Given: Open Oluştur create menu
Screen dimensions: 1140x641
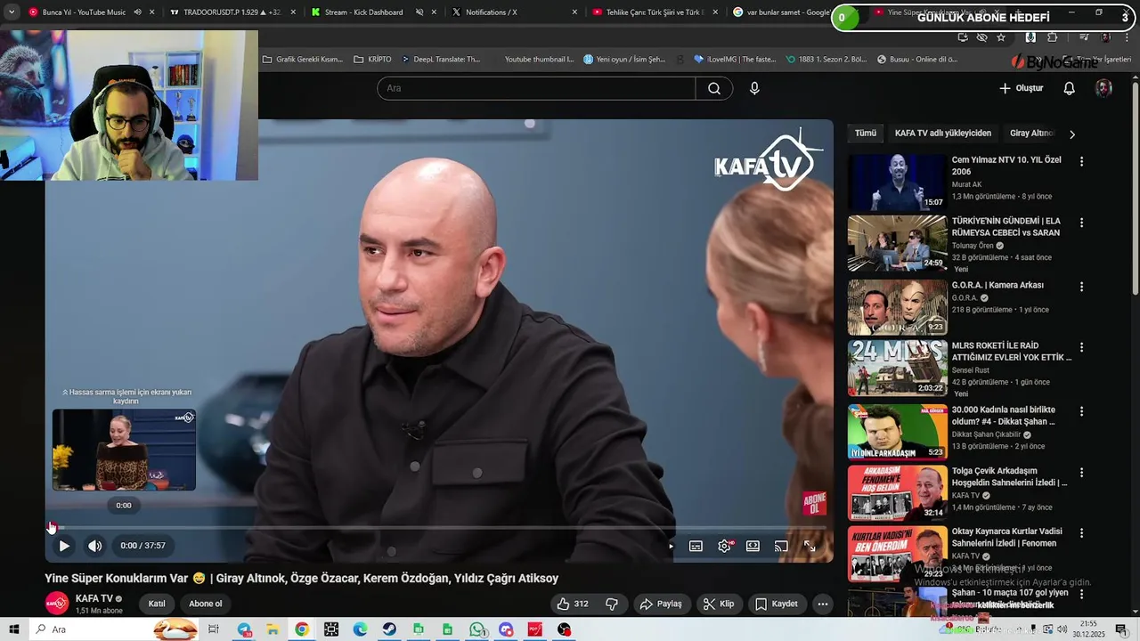Looking at the screenshot, I should pos(1021,88).
